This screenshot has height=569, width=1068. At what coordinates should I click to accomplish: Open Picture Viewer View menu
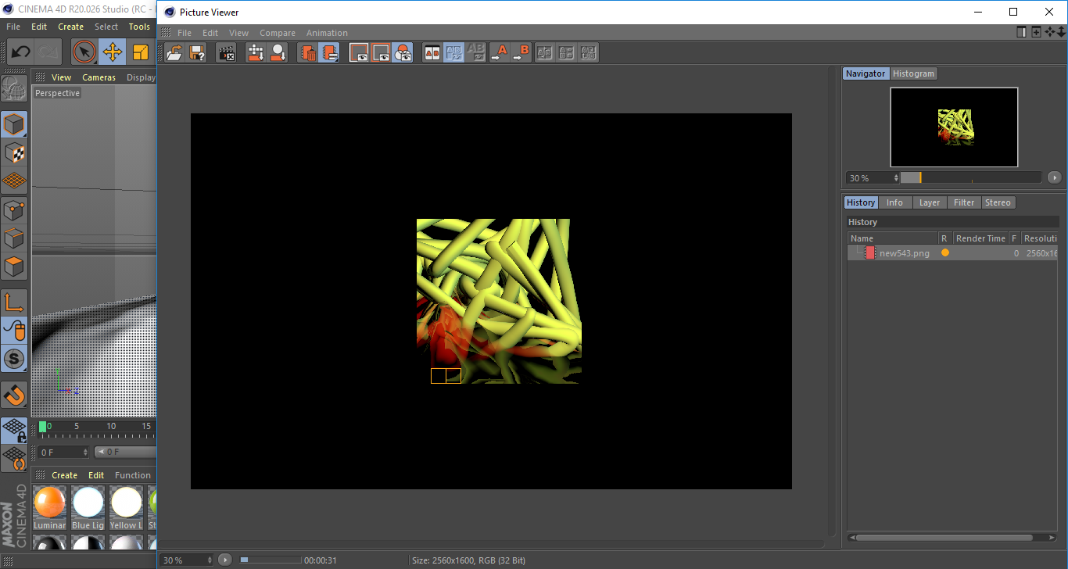(238, 33)
